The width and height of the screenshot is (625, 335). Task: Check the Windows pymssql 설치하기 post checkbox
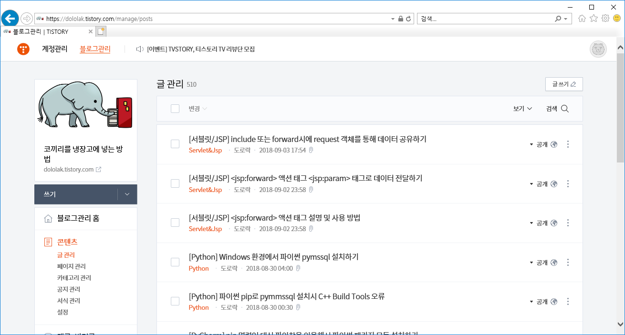(x=175, y=262)
